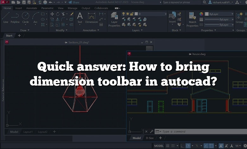This screenshot has width=247, height=149.
Task: Add new layout in Sections_01.dwg window
Action: [54, 132]
